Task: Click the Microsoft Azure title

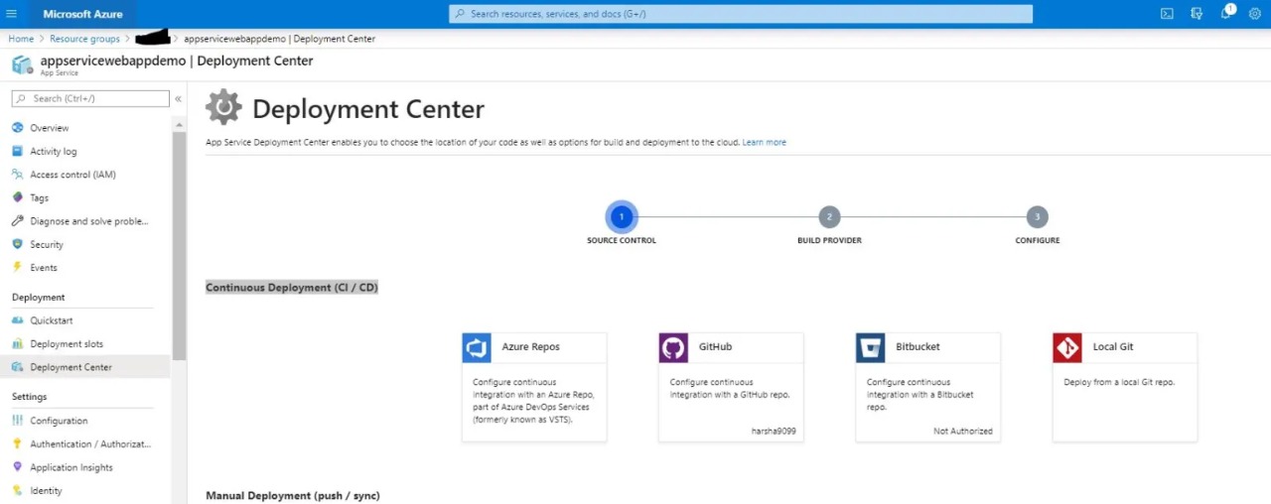Action: point(83,14)
